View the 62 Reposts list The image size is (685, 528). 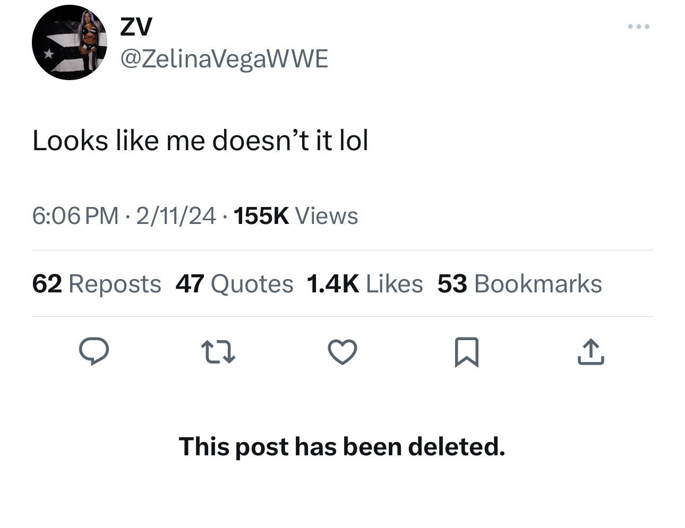coord(97,284)
